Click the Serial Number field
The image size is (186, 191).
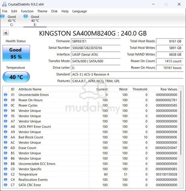96,48
